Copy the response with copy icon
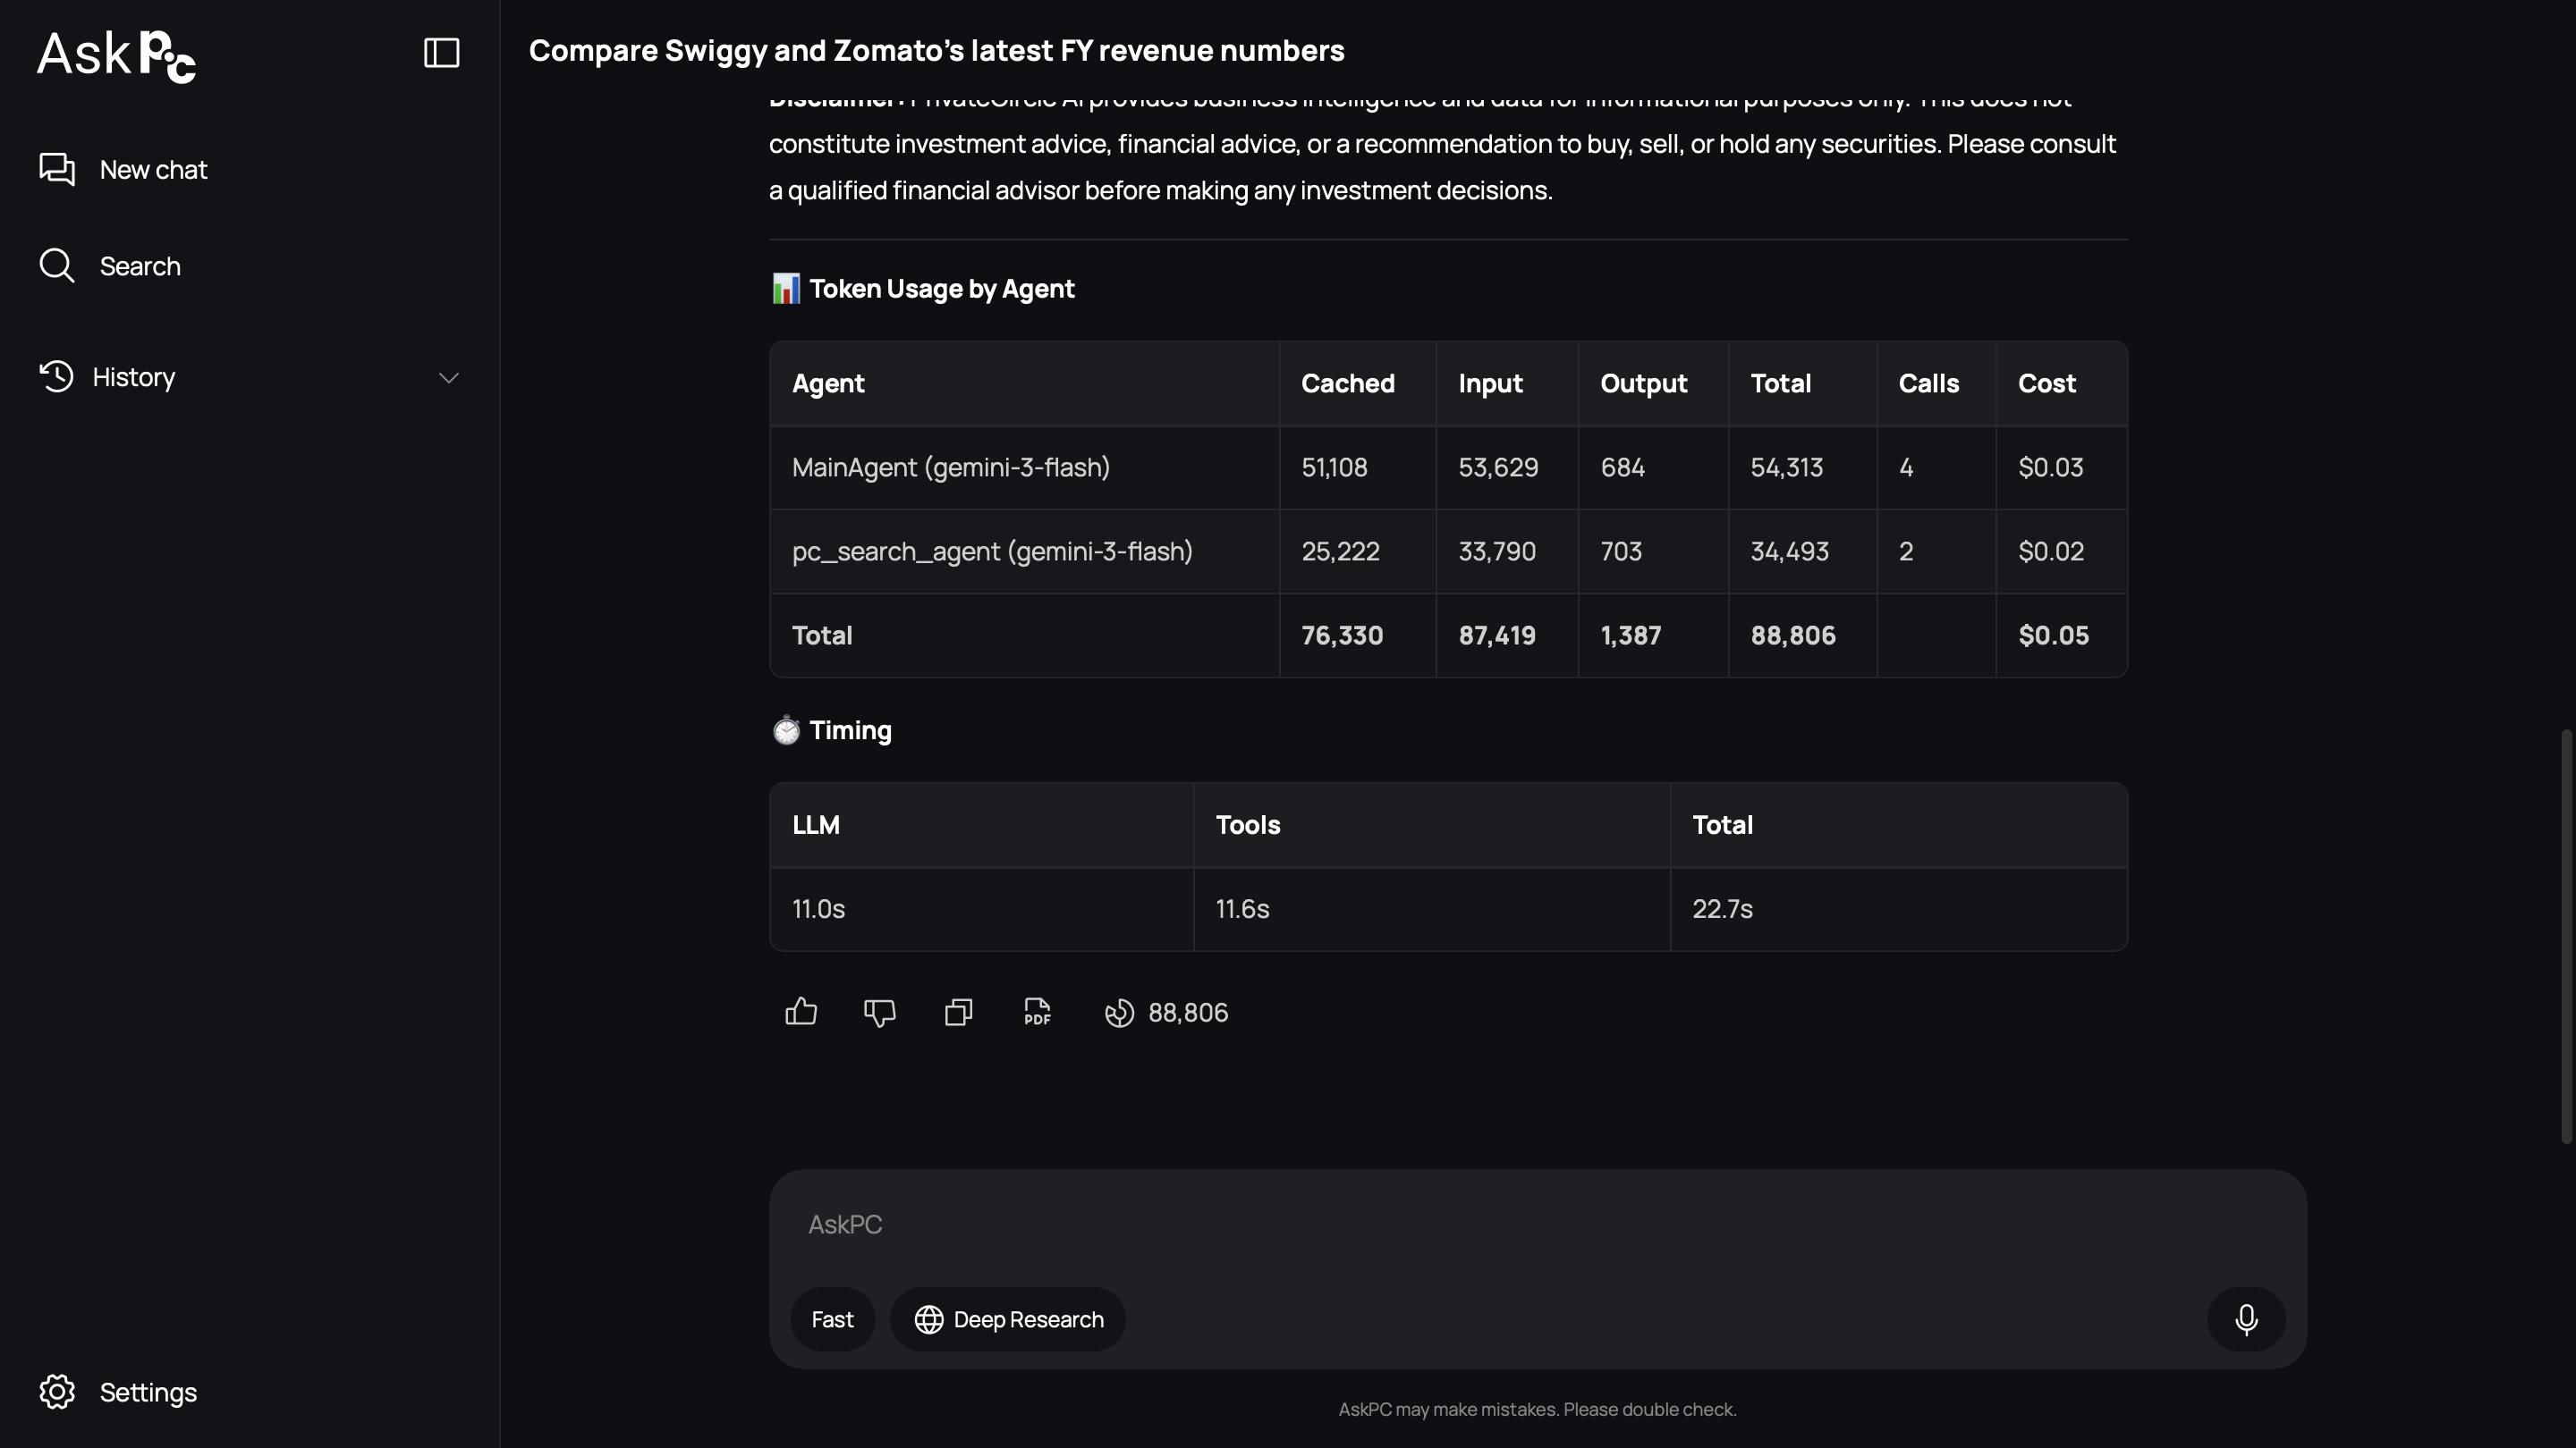 coord(959,1013)
